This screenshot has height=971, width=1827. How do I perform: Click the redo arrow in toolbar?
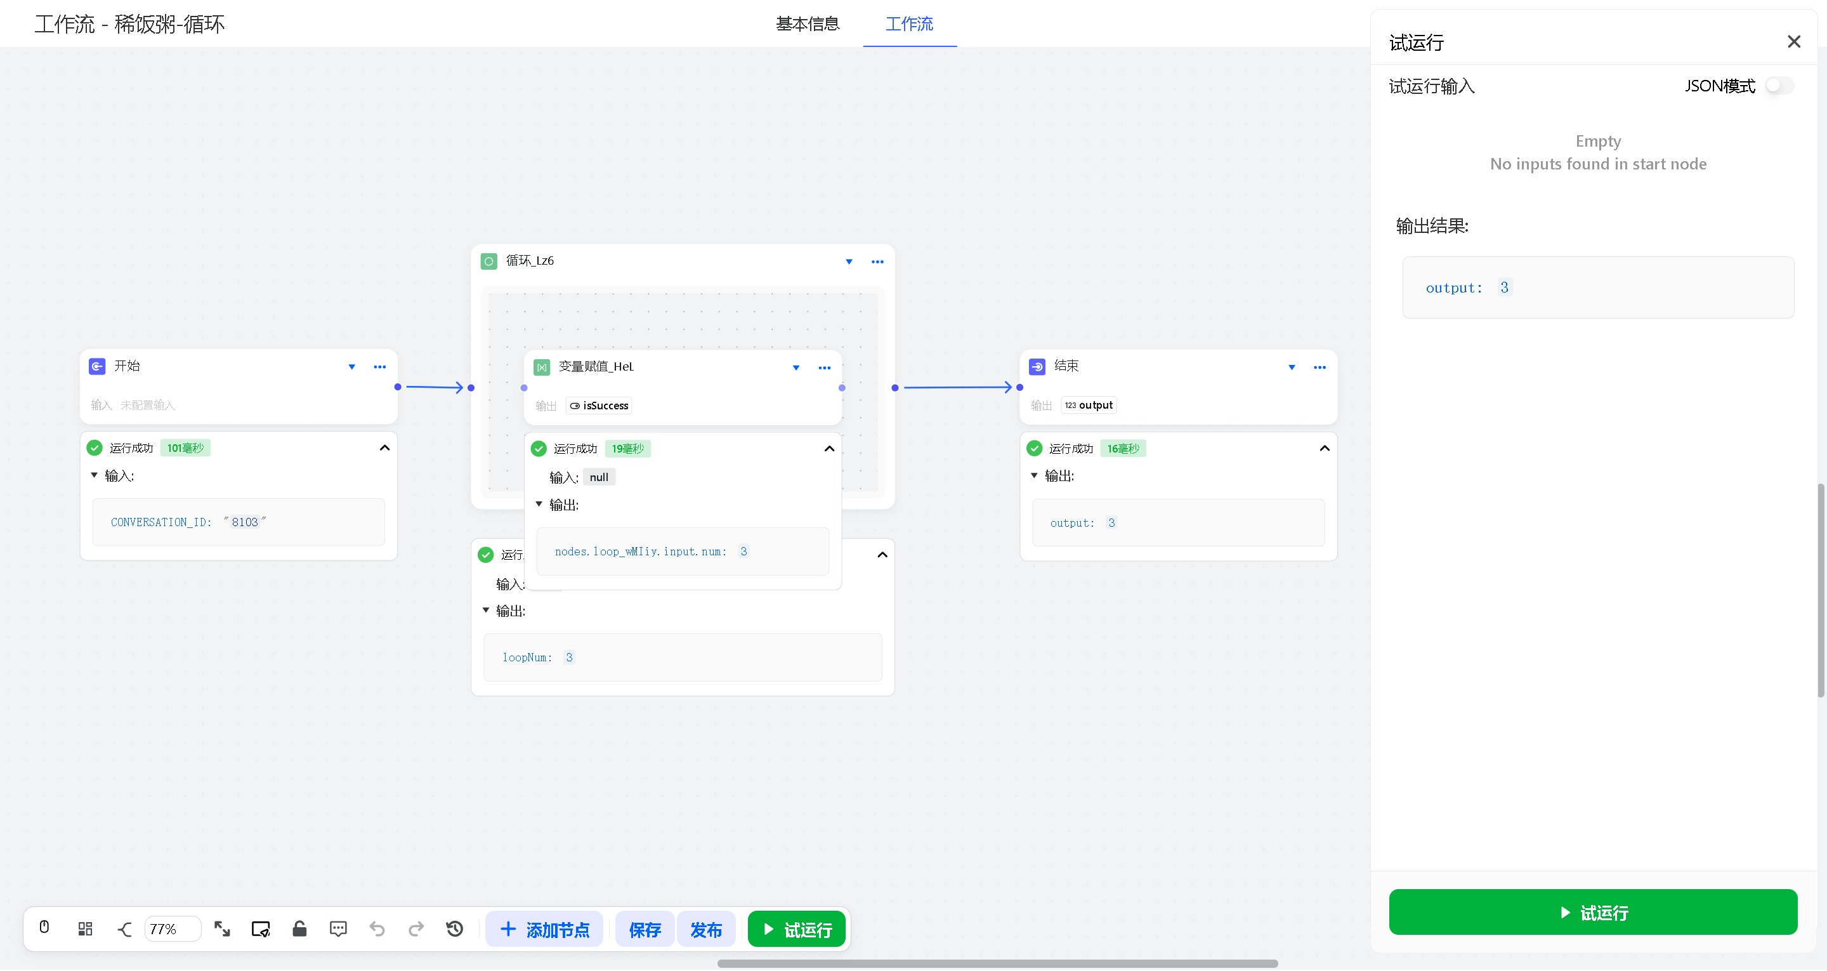click(x=416, y=928)
